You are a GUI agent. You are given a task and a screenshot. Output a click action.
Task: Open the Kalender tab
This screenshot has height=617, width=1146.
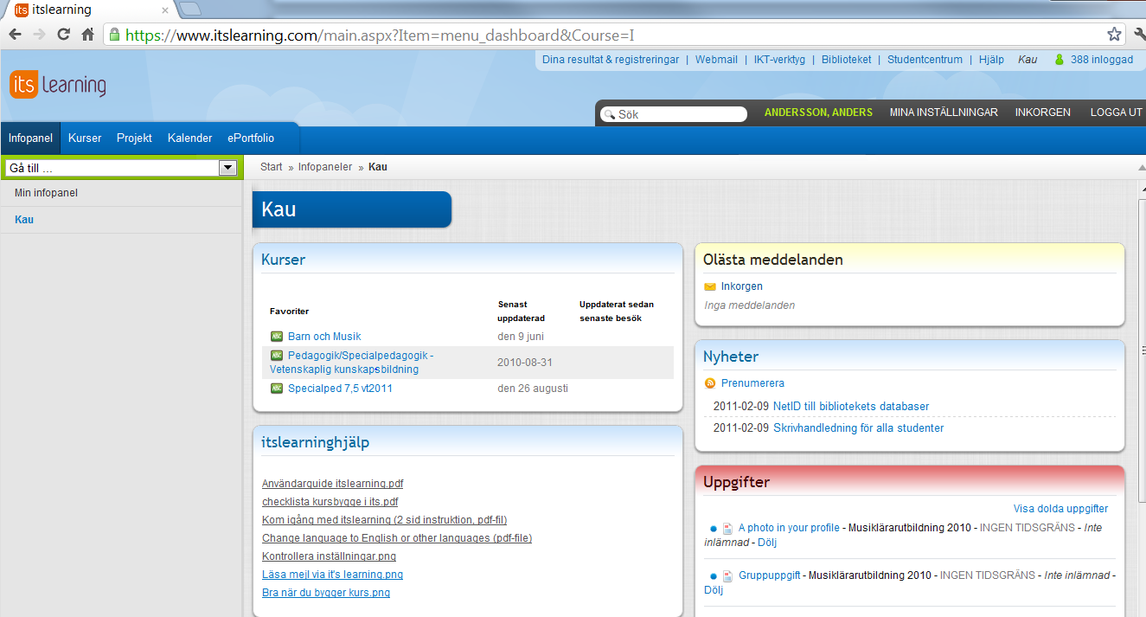tap(190, 138)
